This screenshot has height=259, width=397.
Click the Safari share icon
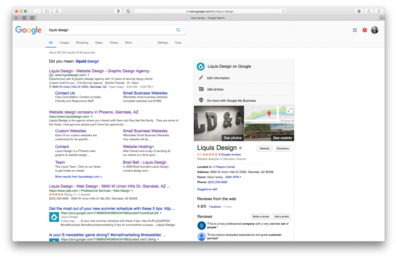click(x=369, y=11)
